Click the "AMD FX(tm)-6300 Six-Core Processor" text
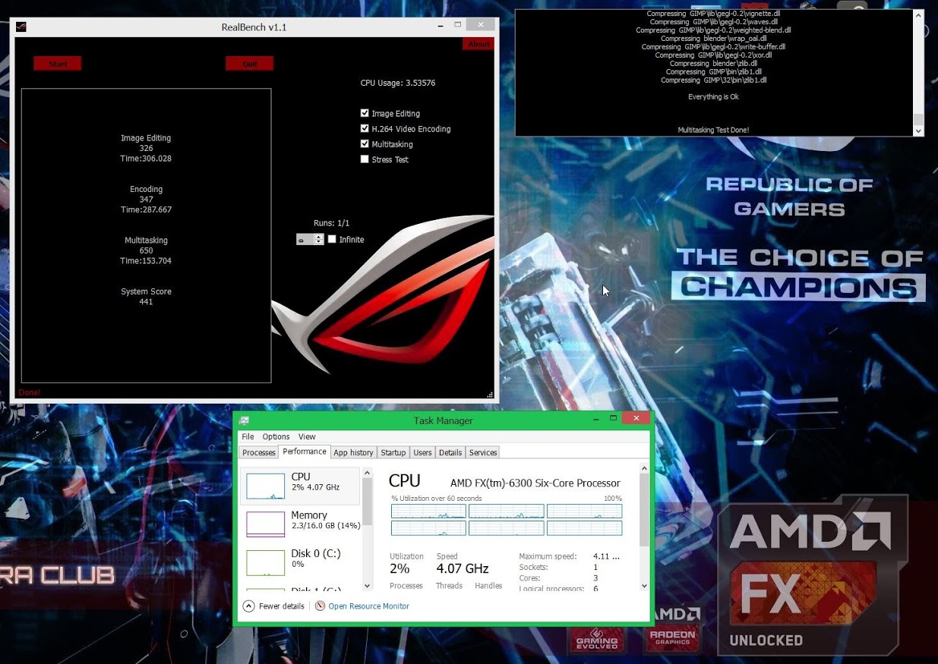This screenshot has height=664, width=938. point(535,483)
